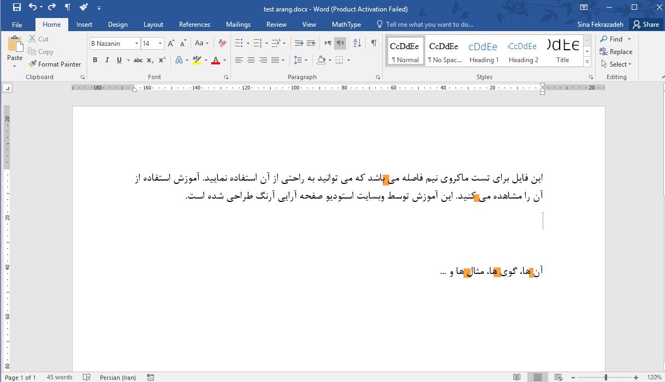
Task: Click the Bullets list icon
Action: (x=239, y=43)
